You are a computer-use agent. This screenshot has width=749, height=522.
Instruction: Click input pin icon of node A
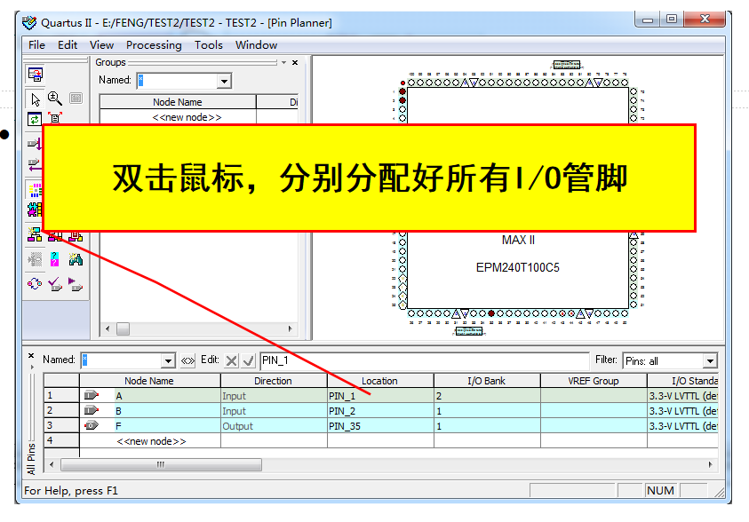pos(91,395)
